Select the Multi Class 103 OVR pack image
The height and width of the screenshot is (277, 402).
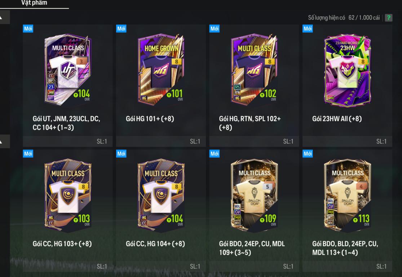point(68,195)
